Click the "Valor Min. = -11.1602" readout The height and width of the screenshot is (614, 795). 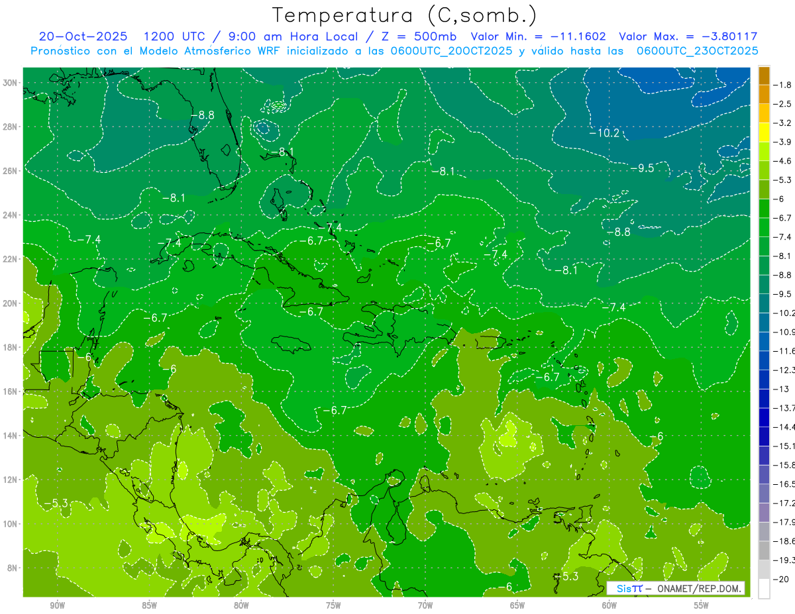pos(539,36)
